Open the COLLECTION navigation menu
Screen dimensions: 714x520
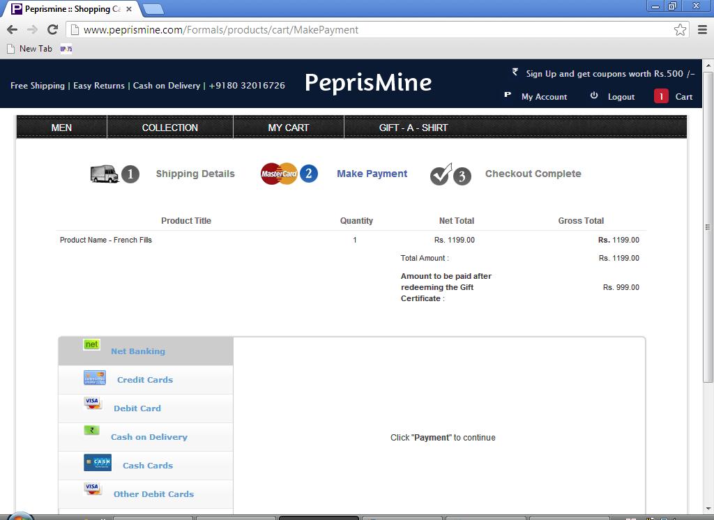click(x=169, y=128)
